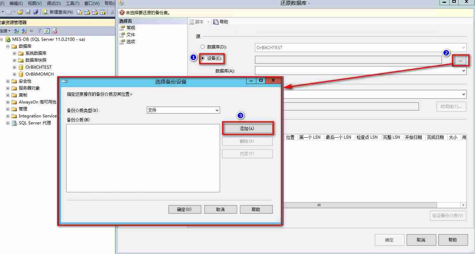Expand the 服务器对象 tree node
This screenshot has width=475, height=254.
pyautogui.click(x=8, y=88)
